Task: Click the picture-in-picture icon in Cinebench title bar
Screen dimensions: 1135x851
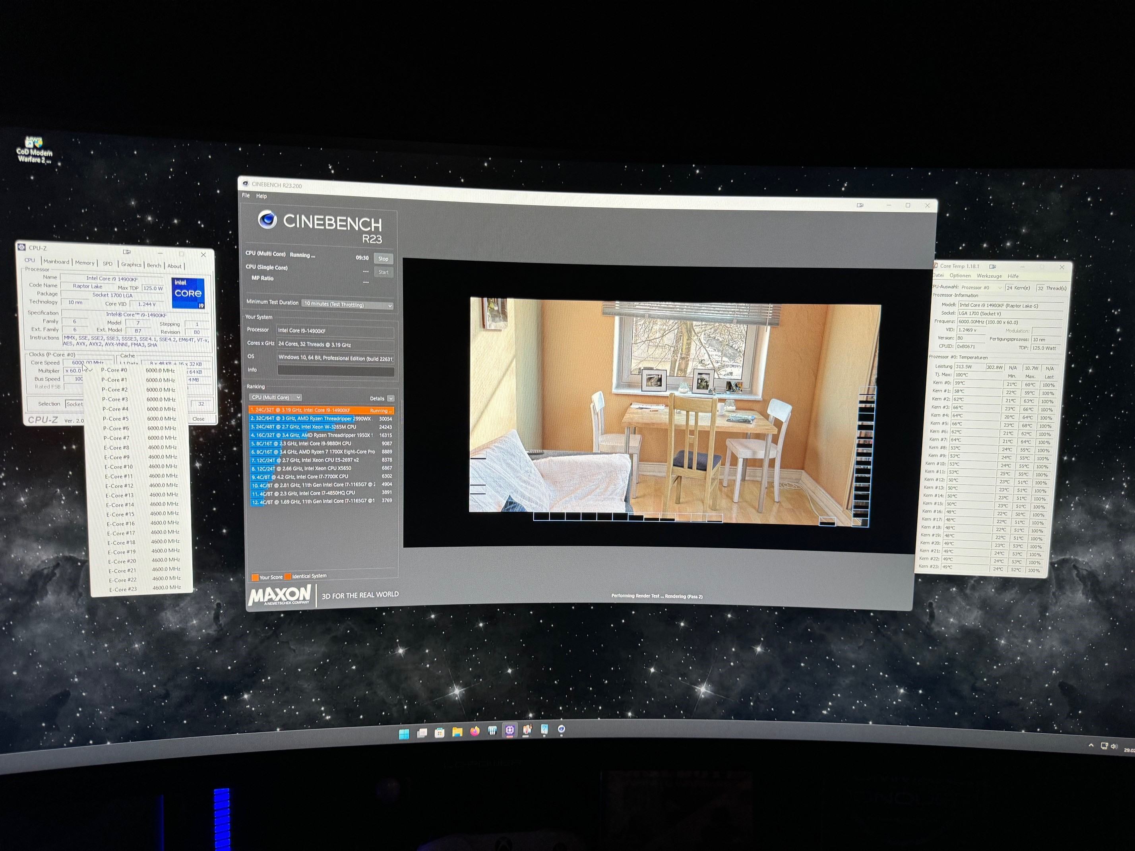Action: (860, 205)
